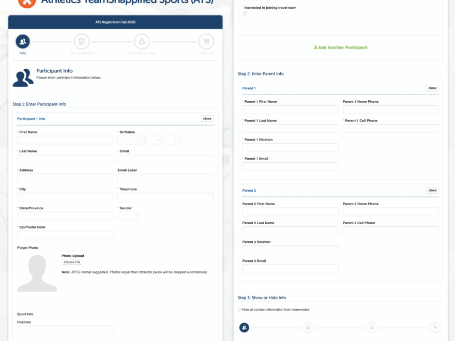Click the Participant Info people icon
This screenshot has width=455, height=341.
(23, 78)
